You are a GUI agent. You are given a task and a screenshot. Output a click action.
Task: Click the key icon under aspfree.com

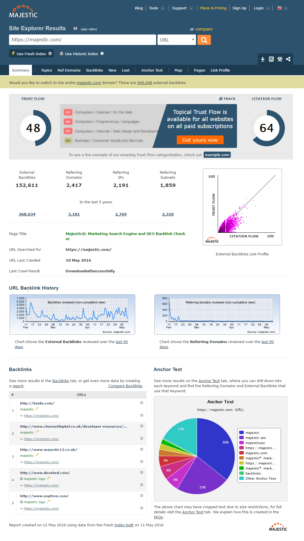tap(49, 501)
